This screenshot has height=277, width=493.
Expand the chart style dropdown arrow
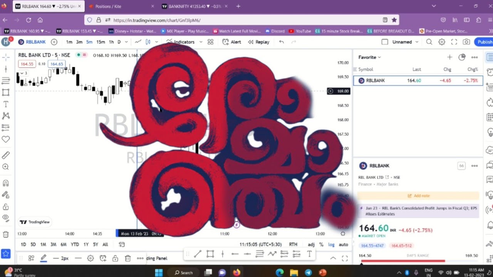[x=157, y=42]
